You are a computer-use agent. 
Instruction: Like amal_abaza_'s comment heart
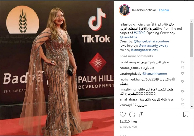[x=182, y=99]
